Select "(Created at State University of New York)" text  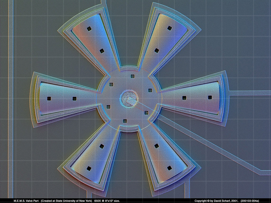[66, 201]
